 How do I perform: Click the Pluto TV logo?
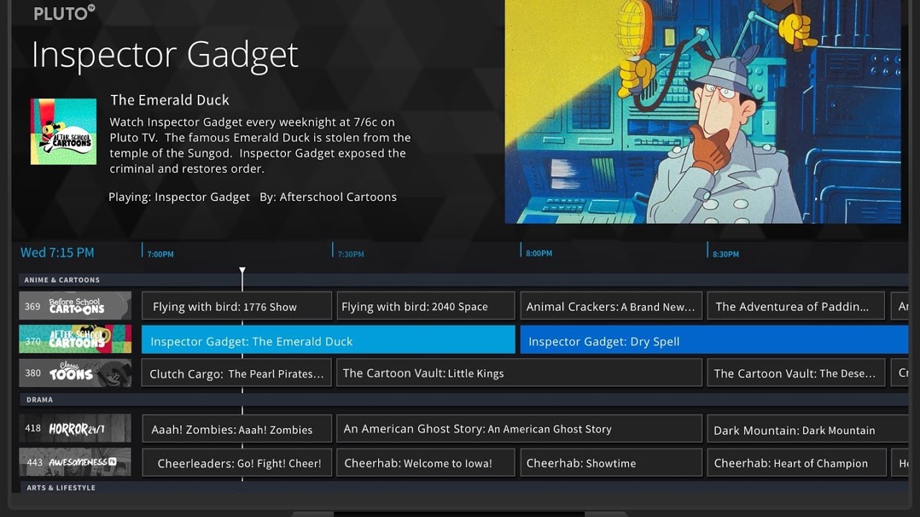[64, 13]
